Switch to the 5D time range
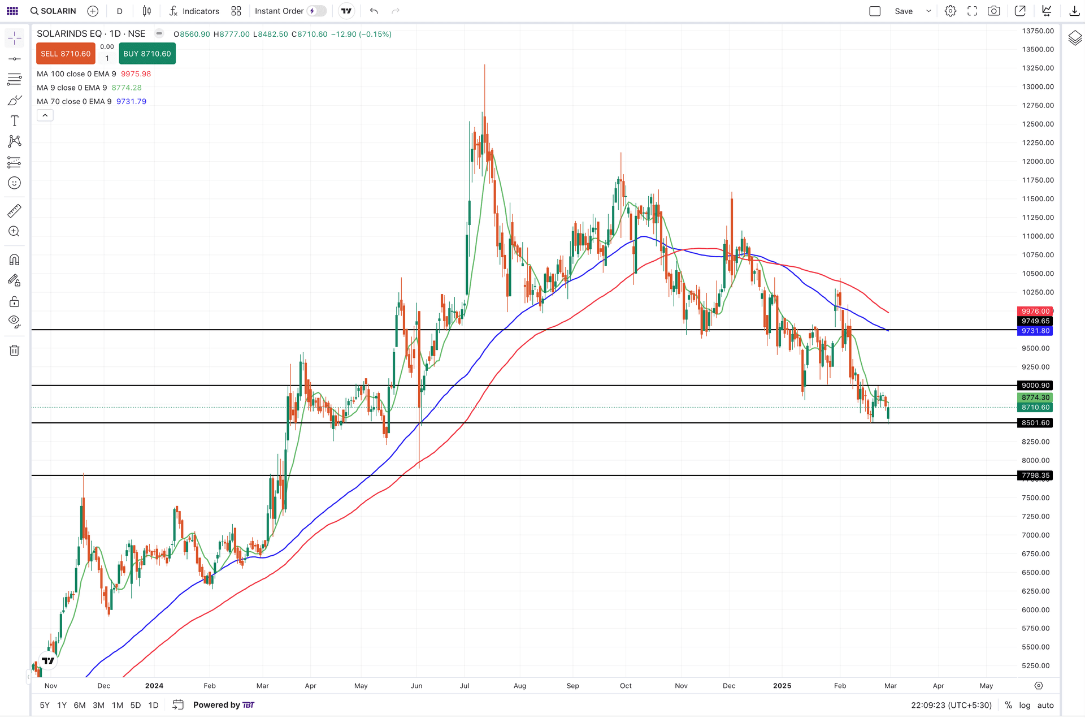This screenshot has height=718, width=1085. (x=136, y=705)
